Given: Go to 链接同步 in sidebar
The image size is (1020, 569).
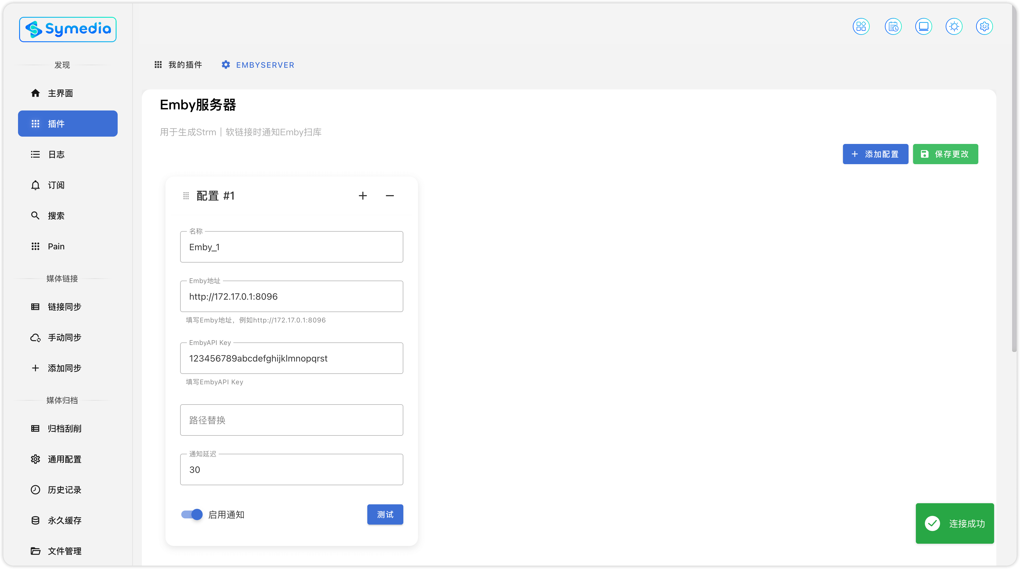Looking at the screenshot, I should [x=64, y=307].
